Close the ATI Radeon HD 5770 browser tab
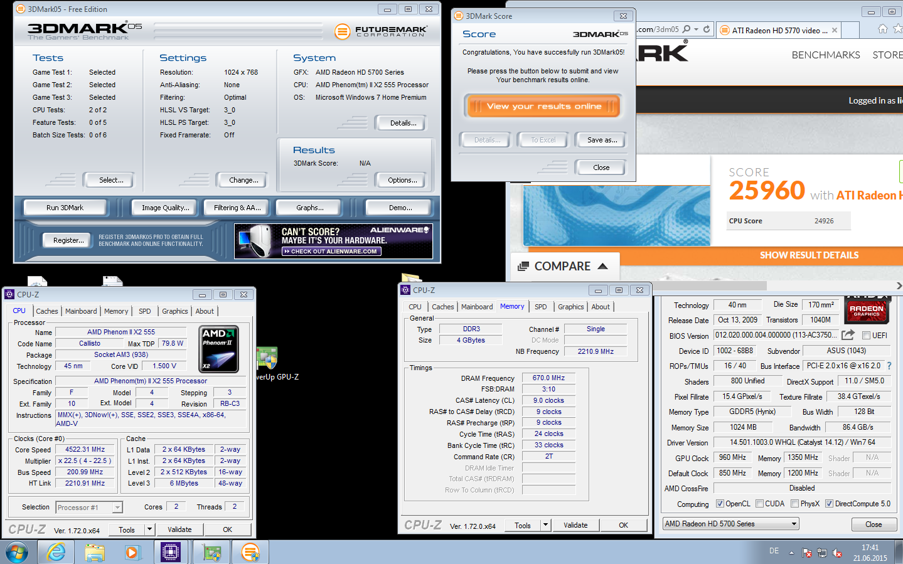The image size is (903, 564). click(835, 29)
